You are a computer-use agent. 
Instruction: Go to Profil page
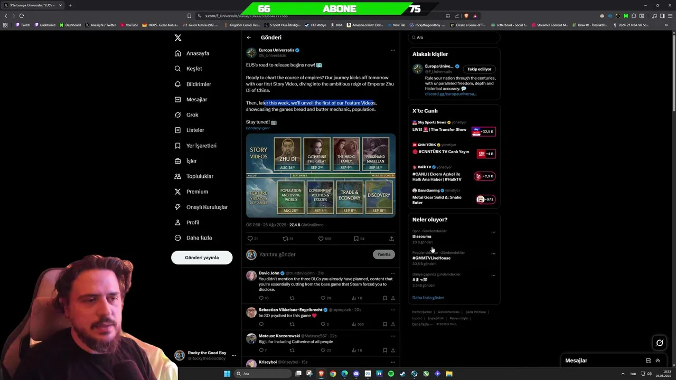(186, 222)
